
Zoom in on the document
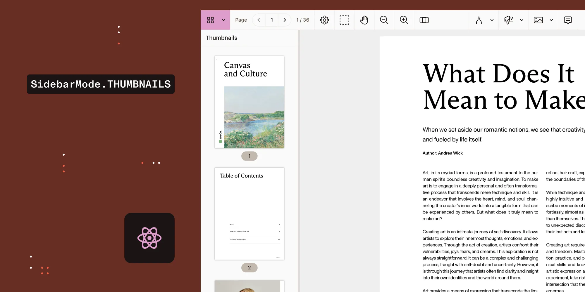click(x=404, y=20)
